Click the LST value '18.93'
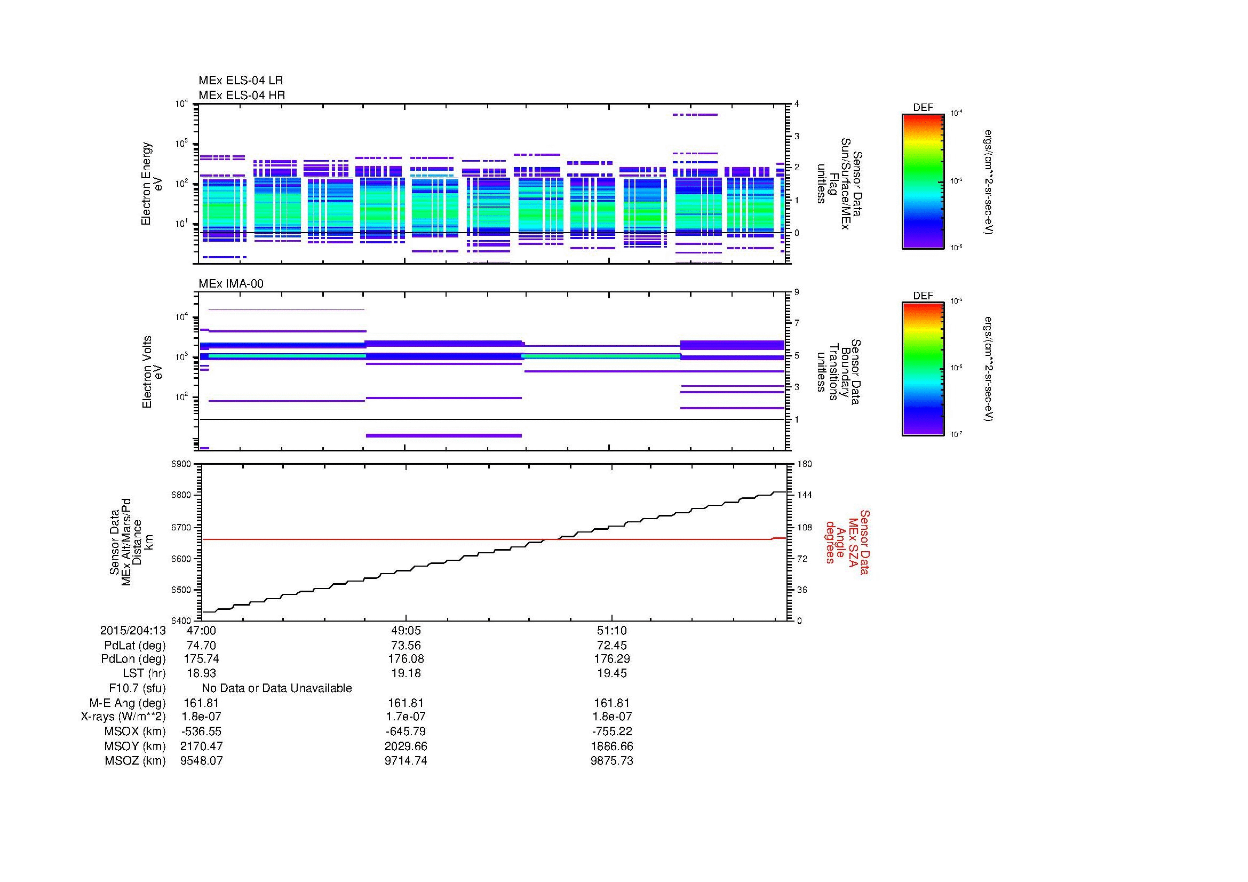 (201, 673)
